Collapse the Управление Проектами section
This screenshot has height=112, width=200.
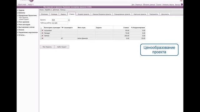pyautogui.click(x=18, y=16)
